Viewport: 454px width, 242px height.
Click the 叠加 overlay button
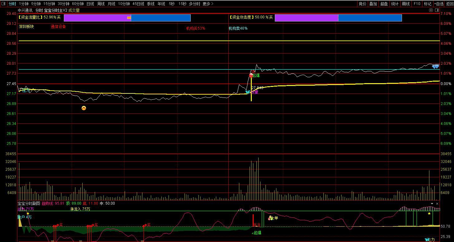pyautogui.click(x=373, y=4)
